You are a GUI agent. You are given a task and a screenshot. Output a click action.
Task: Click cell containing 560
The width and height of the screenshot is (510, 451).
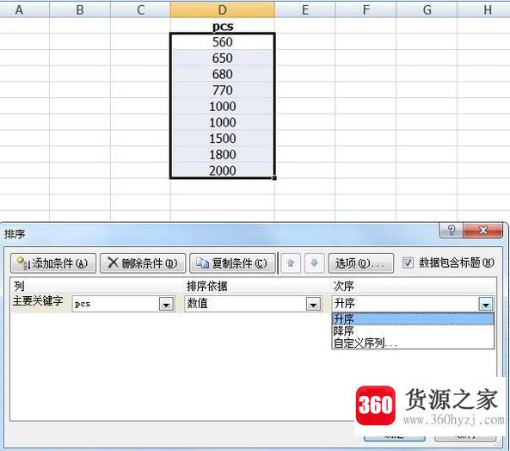pyautogui.click(x=223, y=42)
